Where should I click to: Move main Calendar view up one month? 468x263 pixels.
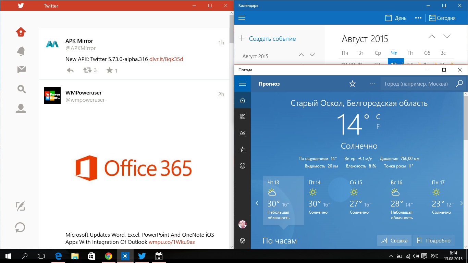[x=432, y=36]
